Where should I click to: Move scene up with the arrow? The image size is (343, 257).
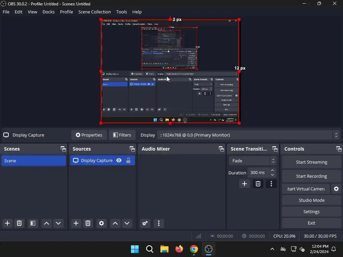[46, 223]
